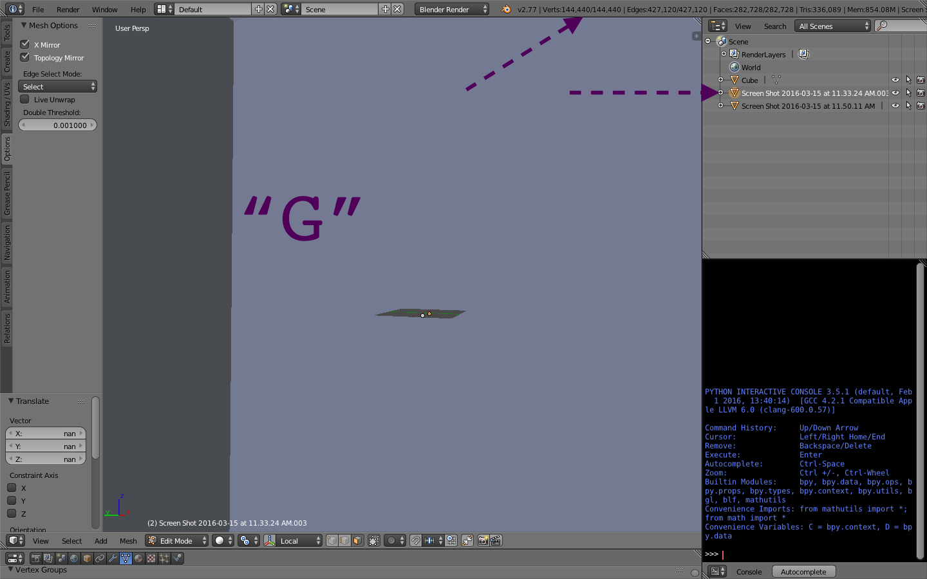This screenshot has height=579, width=927.
Task: Hide Cube with its eye icon
Action: [x=895, y=80]
